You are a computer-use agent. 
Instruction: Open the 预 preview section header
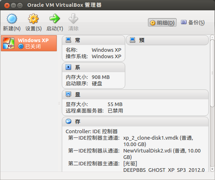[x=167, y=40]
